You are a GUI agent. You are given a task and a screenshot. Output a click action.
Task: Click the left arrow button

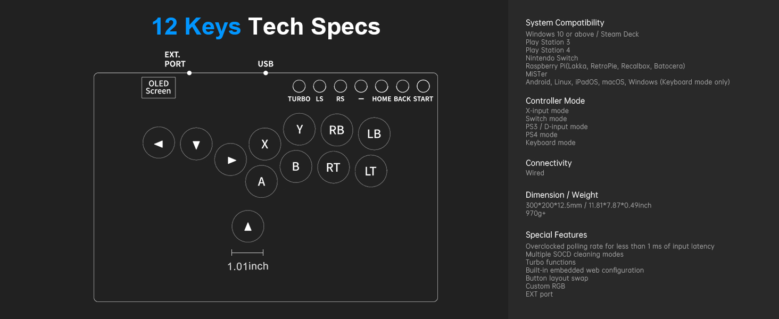(159, 143)
